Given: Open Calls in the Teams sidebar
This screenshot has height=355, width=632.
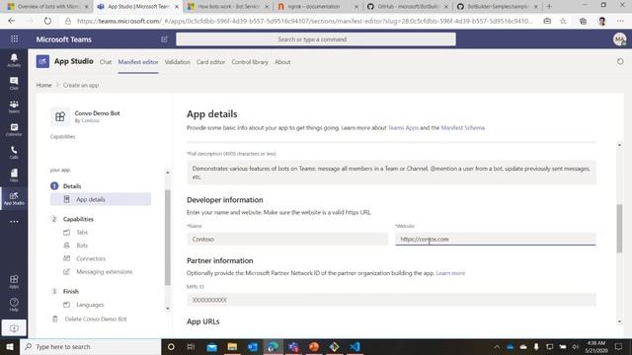Looking at the screenshot, I should point(14,153).
